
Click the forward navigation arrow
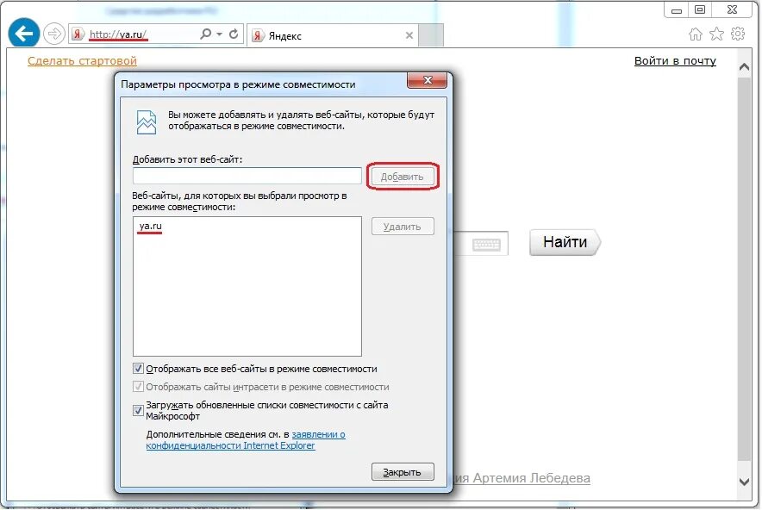tap(54, 34)
